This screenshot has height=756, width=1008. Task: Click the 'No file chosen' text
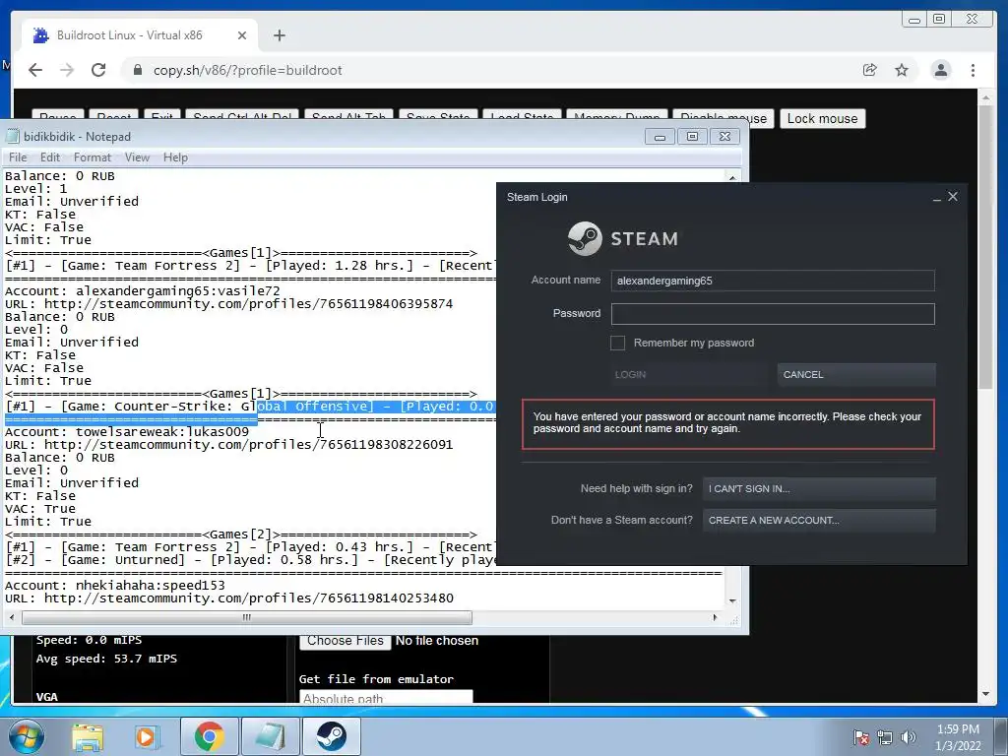click(437, 641)
